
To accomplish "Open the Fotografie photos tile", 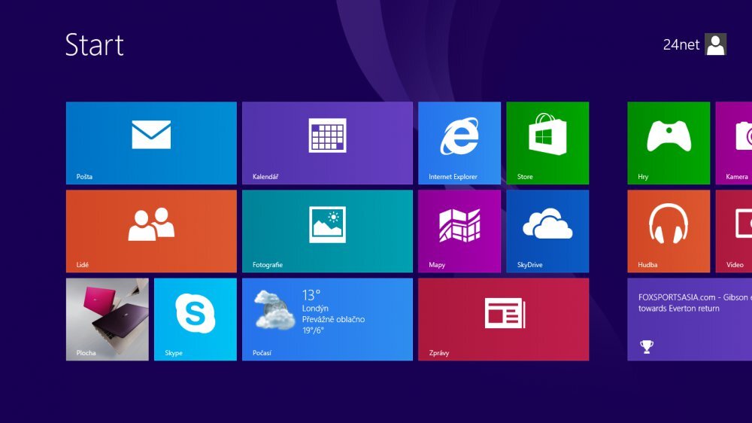I will 327,231.
